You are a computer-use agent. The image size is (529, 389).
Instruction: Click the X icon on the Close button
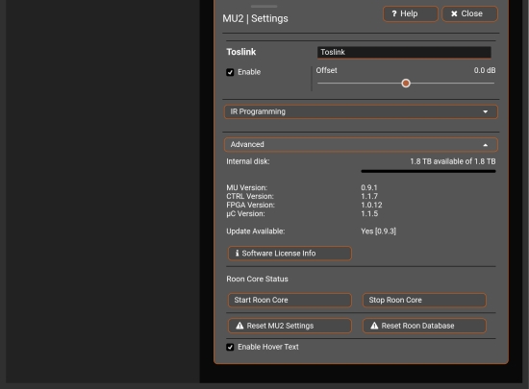click(454, 13)
